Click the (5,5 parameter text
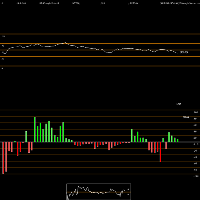This screenshot has height=200, width=200. [103, 3]
